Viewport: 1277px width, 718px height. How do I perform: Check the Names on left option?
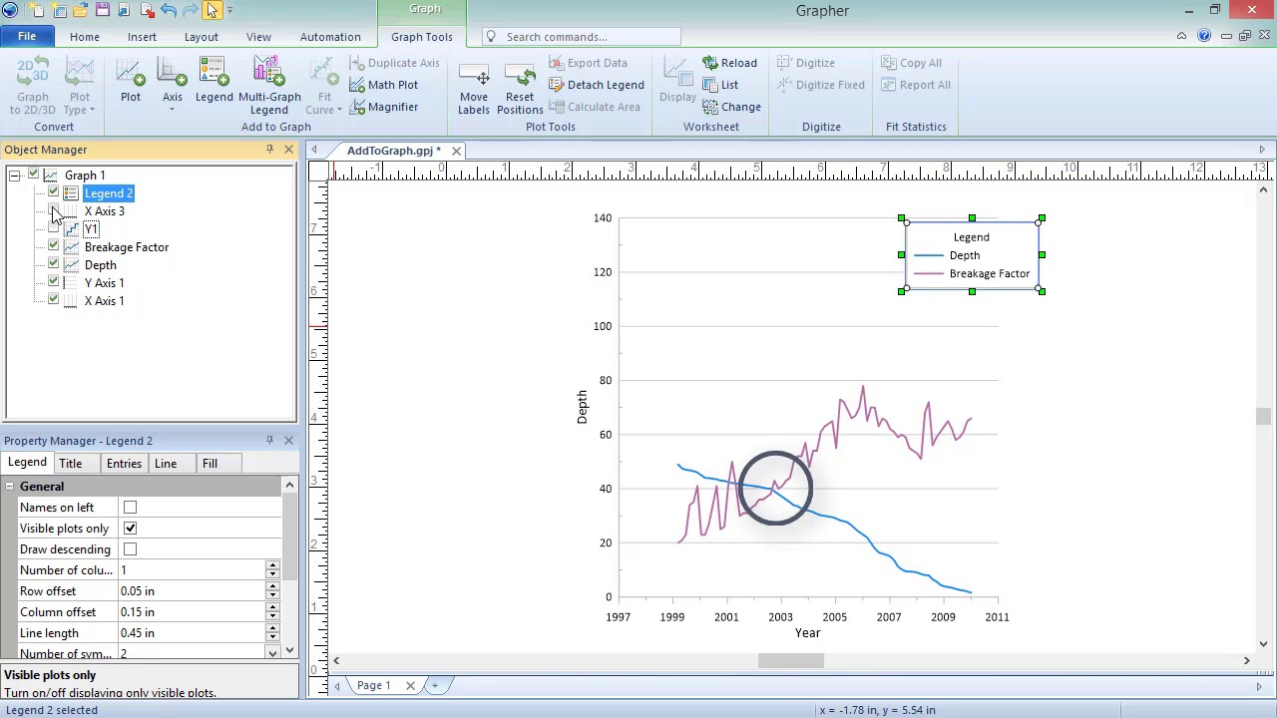click(x=130, y=508)
